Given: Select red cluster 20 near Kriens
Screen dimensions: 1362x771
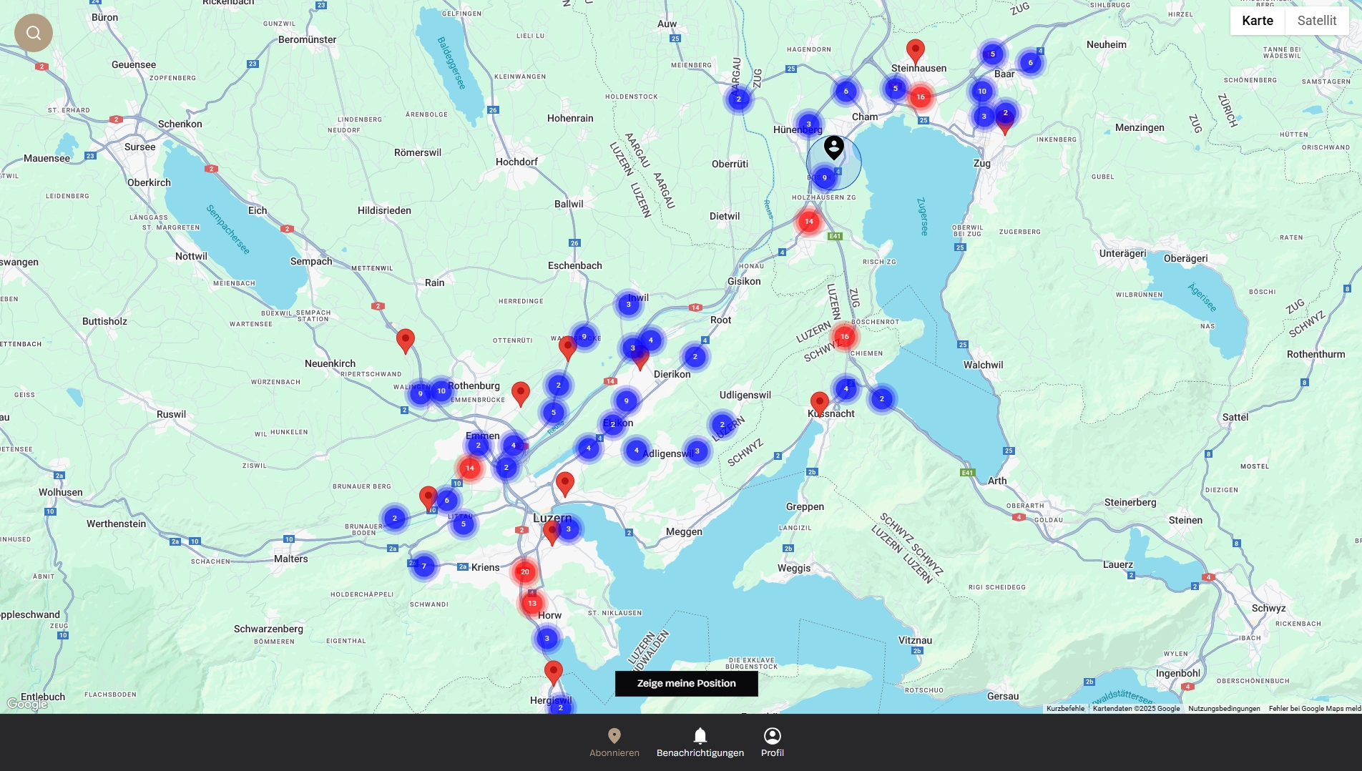Looking at the screenshot, I should pos(525,572).
